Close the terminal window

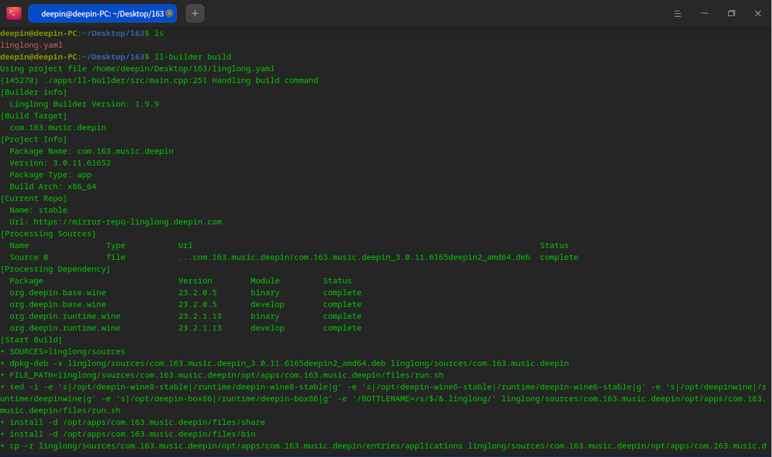pyautogui.click(x=758, y=13)
